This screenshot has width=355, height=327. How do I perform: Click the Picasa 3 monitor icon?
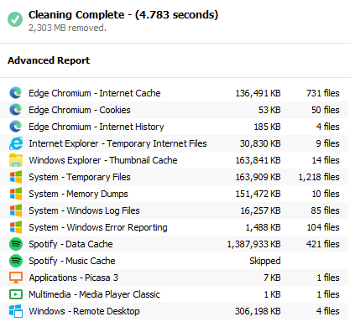(16, 278)
